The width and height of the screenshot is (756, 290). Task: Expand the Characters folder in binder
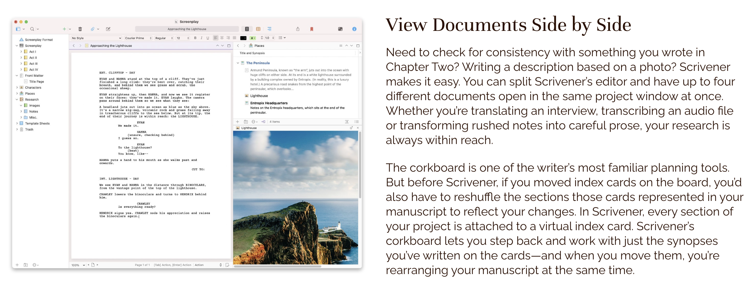coord(17,88)
